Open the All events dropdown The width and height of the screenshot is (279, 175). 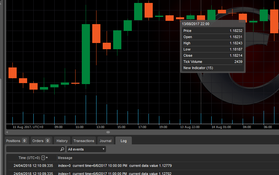pos(86,149)
